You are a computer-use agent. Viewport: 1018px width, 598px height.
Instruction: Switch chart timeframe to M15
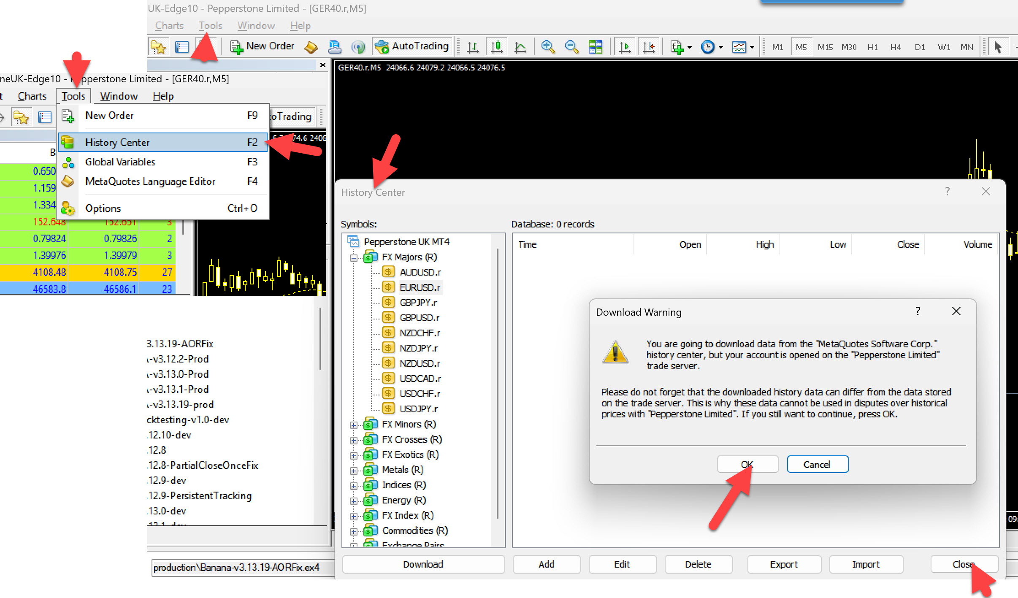tap(825, 47)
